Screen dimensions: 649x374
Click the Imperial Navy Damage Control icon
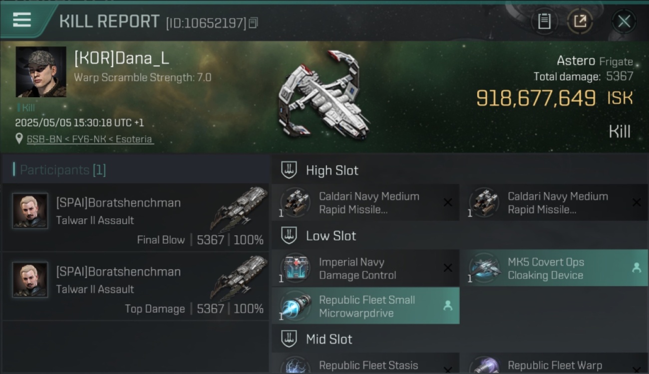tap(296, 268)
